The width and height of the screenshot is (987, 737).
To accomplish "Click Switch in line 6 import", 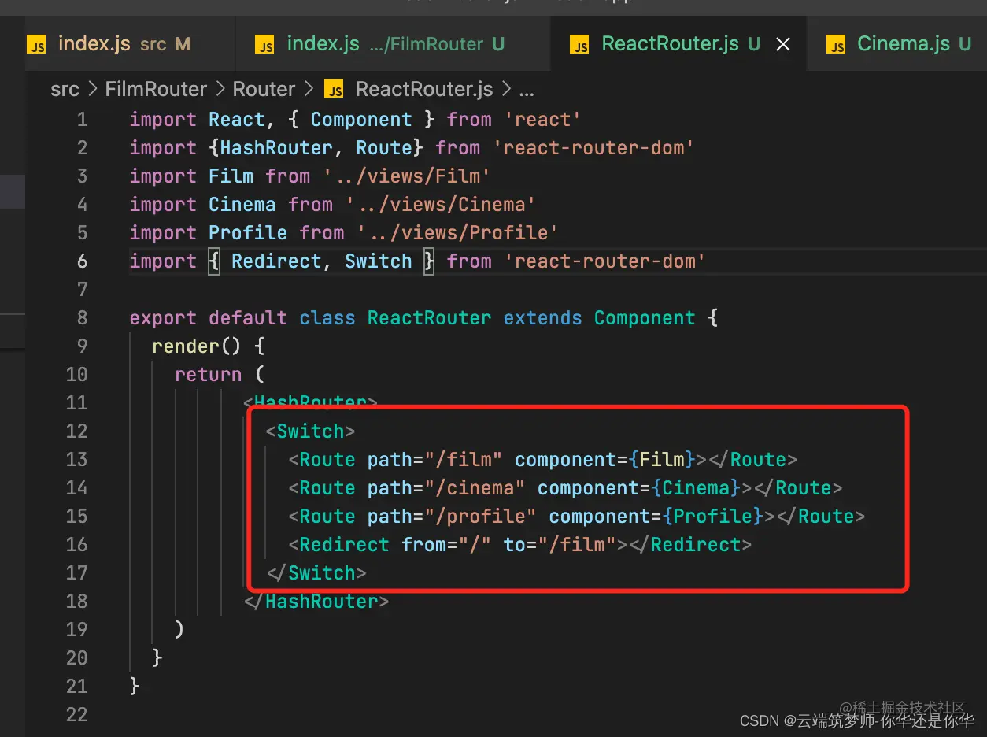I will point(379,261).
